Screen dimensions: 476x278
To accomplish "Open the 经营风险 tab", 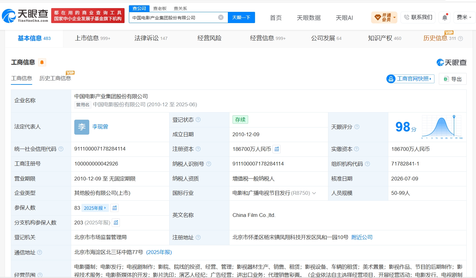I will (x=209, y=38).
